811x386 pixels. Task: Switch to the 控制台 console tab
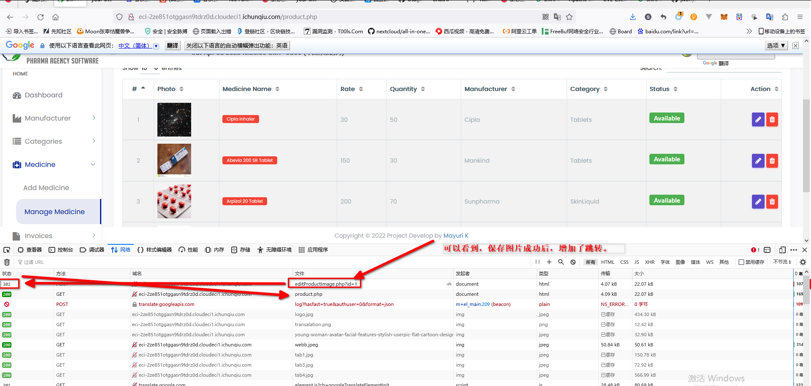(x=61, y=250)
